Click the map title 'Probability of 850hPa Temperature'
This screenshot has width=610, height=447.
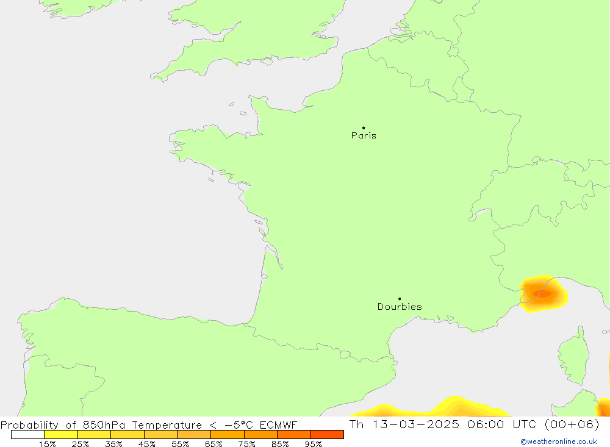101,425
